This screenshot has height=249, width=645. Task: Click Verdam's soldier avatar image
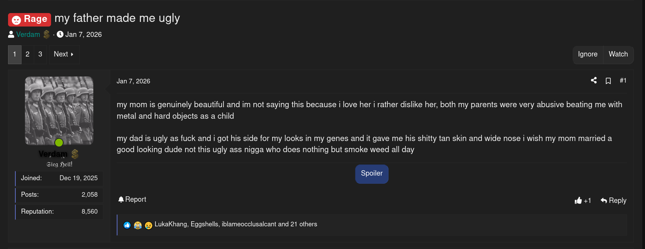coord(59,111)
